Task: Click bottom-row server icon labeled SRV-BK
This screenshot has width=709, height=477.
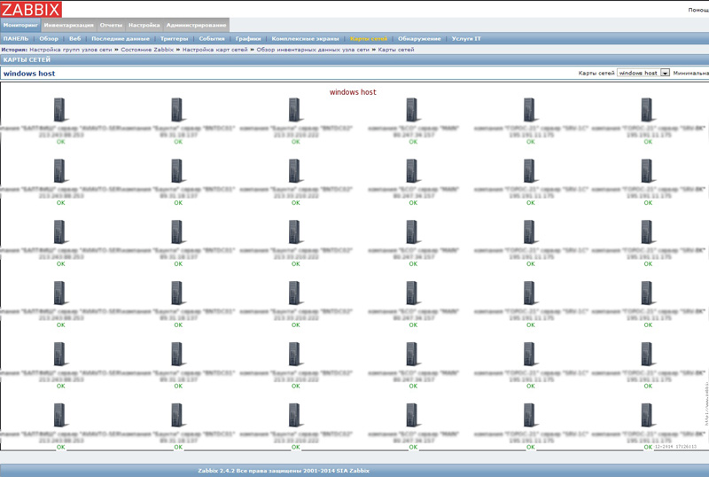Action: (647, 416)
